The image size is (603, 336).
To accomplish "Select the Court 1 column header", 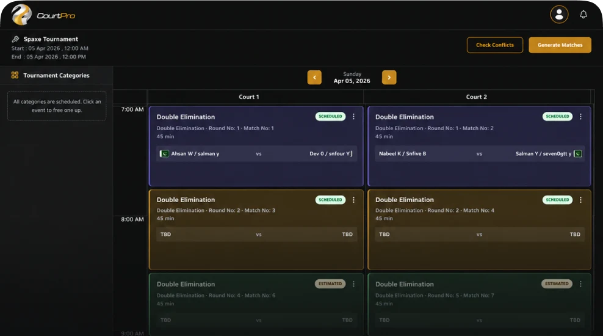I will coord(249,97).
